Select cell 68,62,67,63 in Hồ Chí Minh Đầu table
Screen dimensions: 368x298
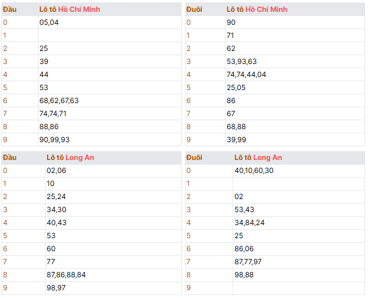(x=110, y=101)
